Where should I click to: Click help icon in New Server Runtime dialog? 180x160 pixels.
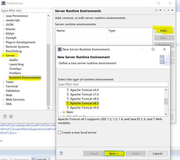[61, 153]
